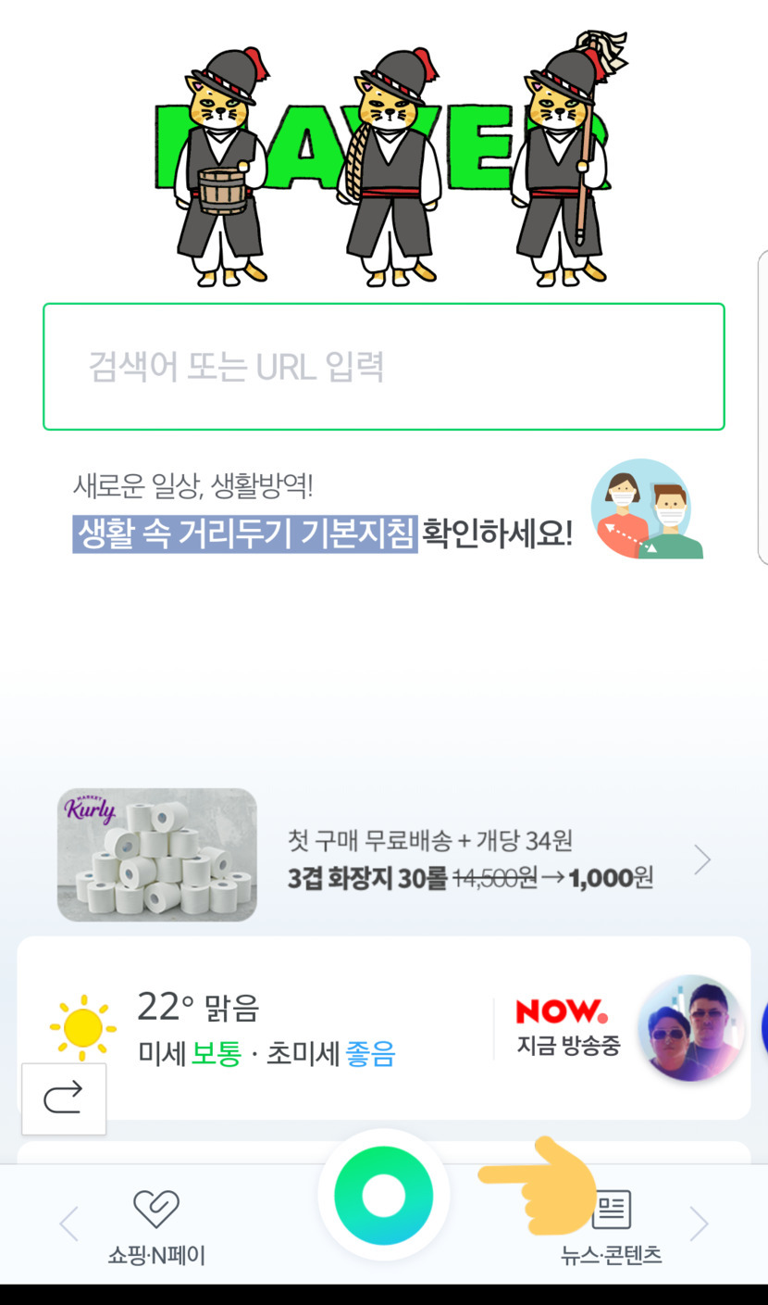Tap the sun weather icon
The width and height of the screenshot is (768, 1305).
[x=83, y=1028]
